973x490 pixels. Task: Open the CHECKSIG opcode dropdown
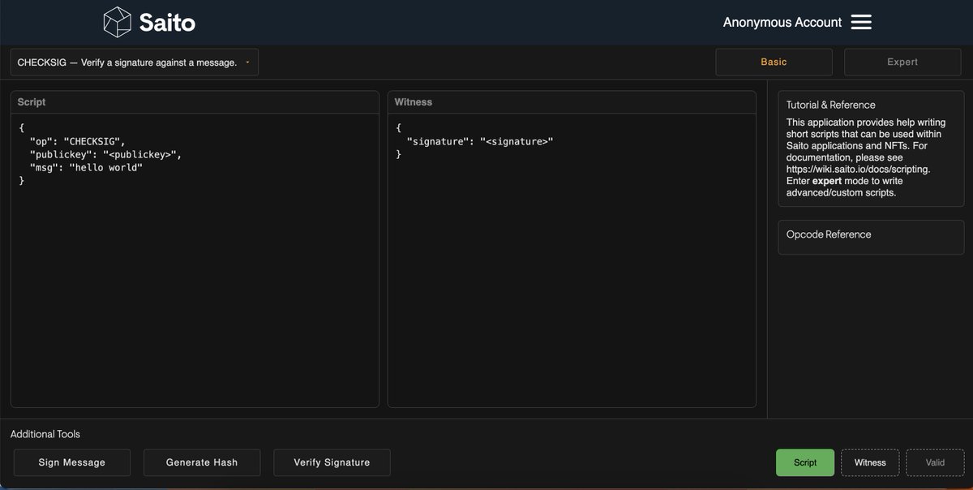135,62
